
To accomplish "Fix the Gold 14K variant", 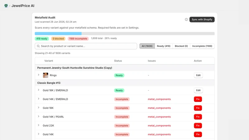I will (198, 134).
